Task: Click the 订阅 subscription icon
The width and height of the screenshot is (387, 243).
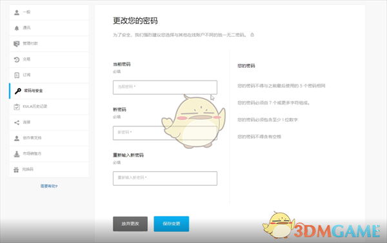Action: point(17,75)
